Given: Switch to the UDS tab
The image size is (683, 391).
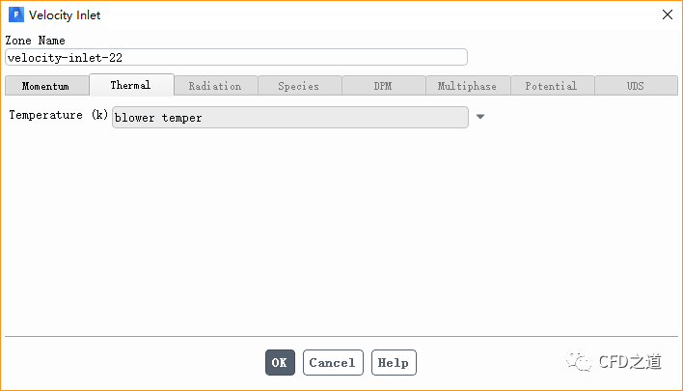Looking at the screenshot, I should pos(635,86).
